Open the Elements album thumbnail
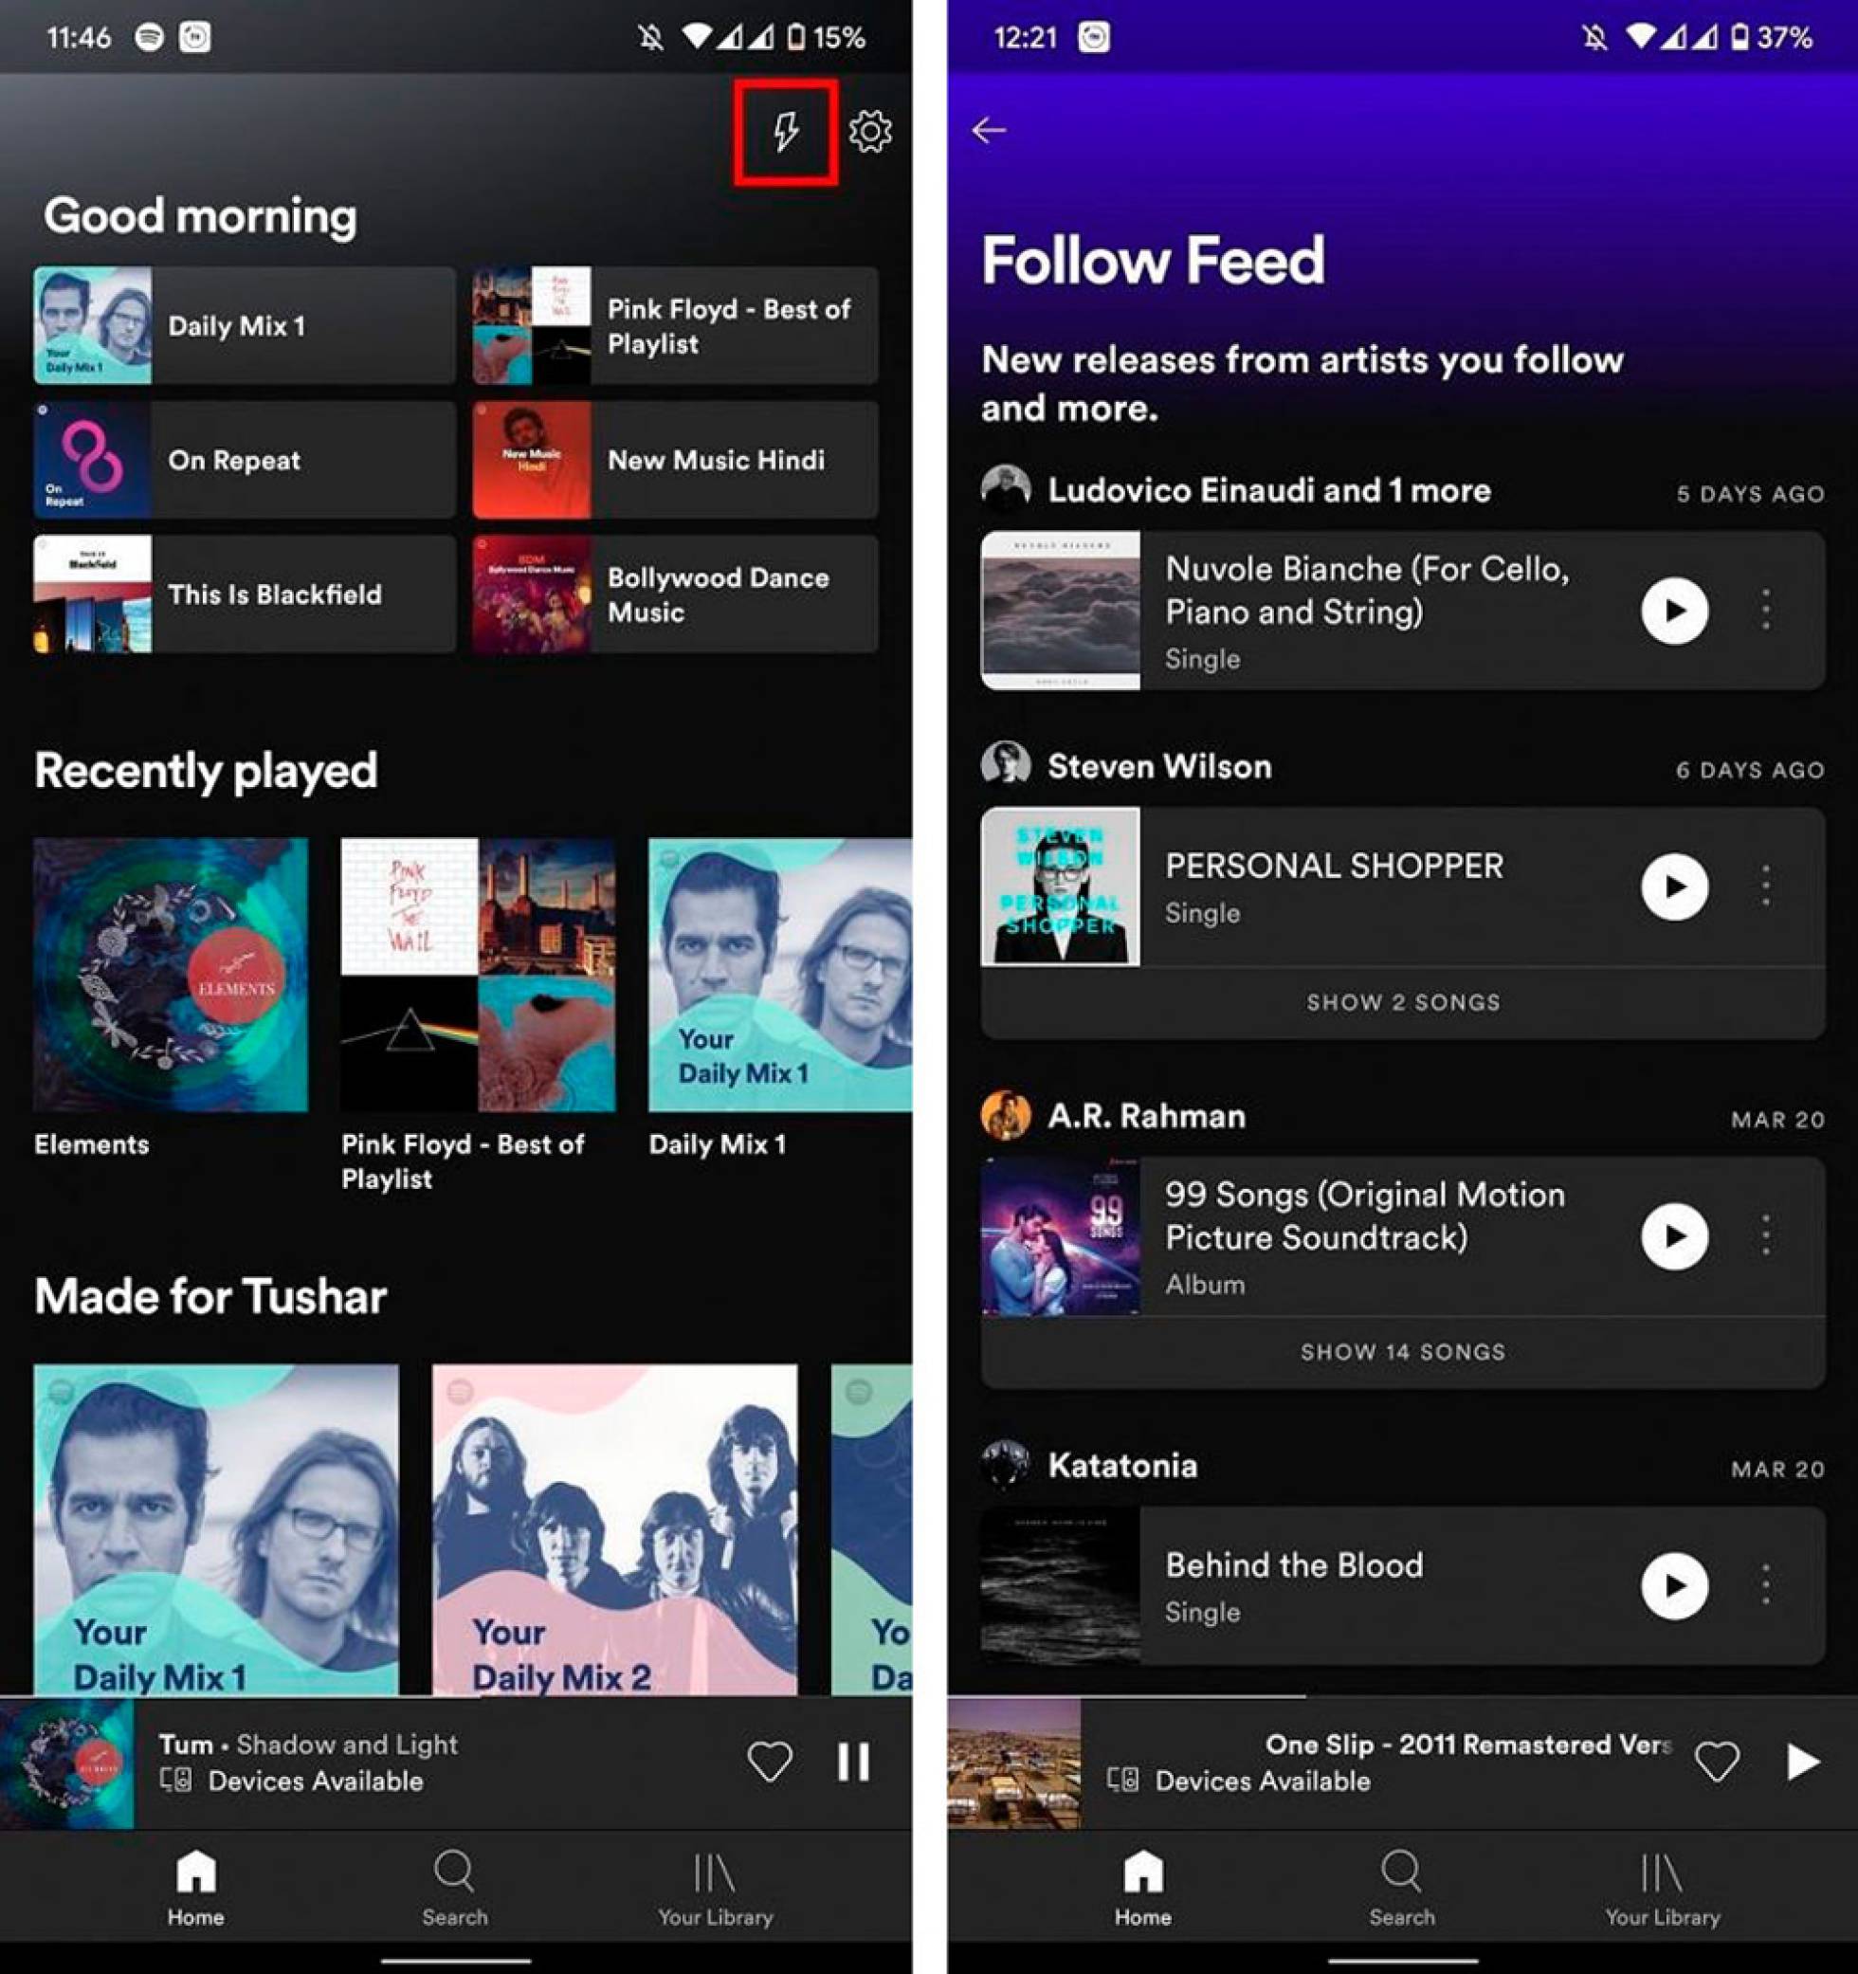 (170, 976)
